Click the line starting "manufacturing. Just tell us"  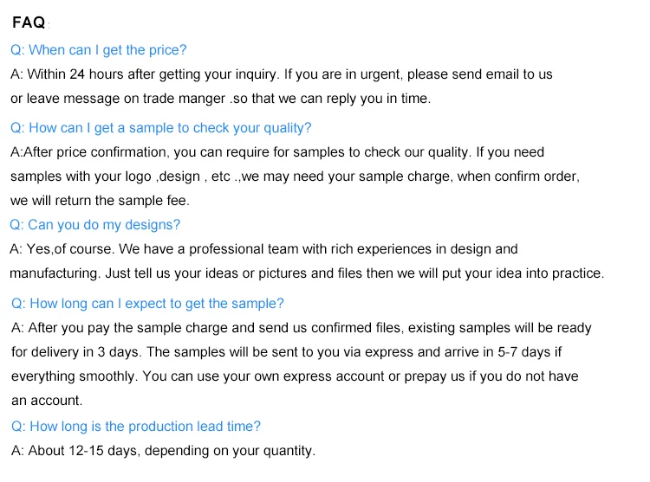[307, 273]
